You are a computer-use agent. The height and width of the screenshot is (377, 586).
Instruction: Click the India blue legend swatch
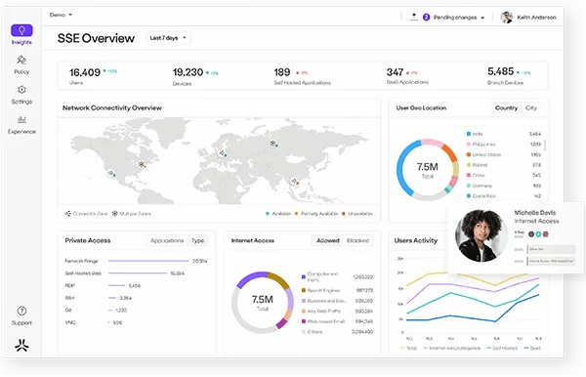[468, 134]
